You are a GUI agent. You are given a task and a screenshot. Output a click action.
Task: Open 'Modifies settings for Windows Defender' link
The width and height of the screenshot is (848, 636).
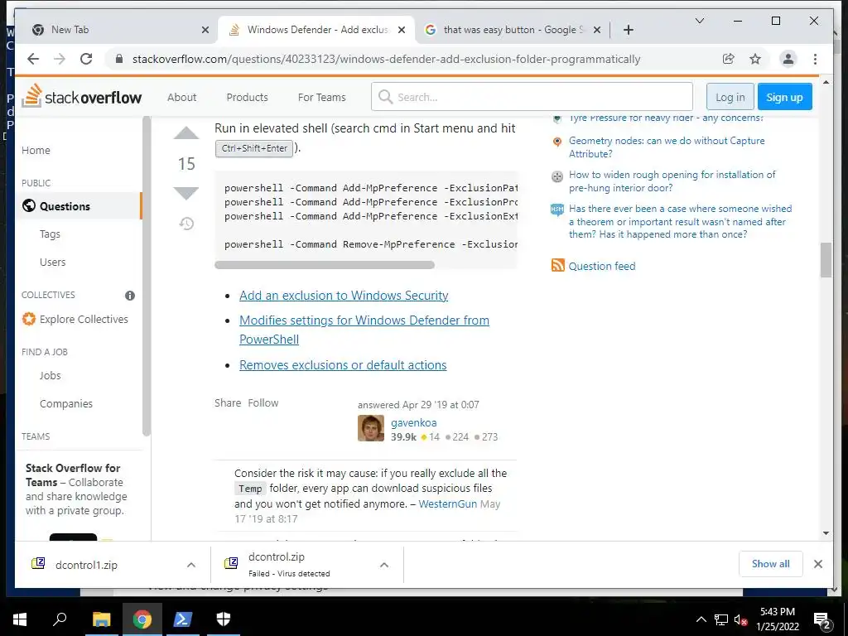[x=364, y=330]
